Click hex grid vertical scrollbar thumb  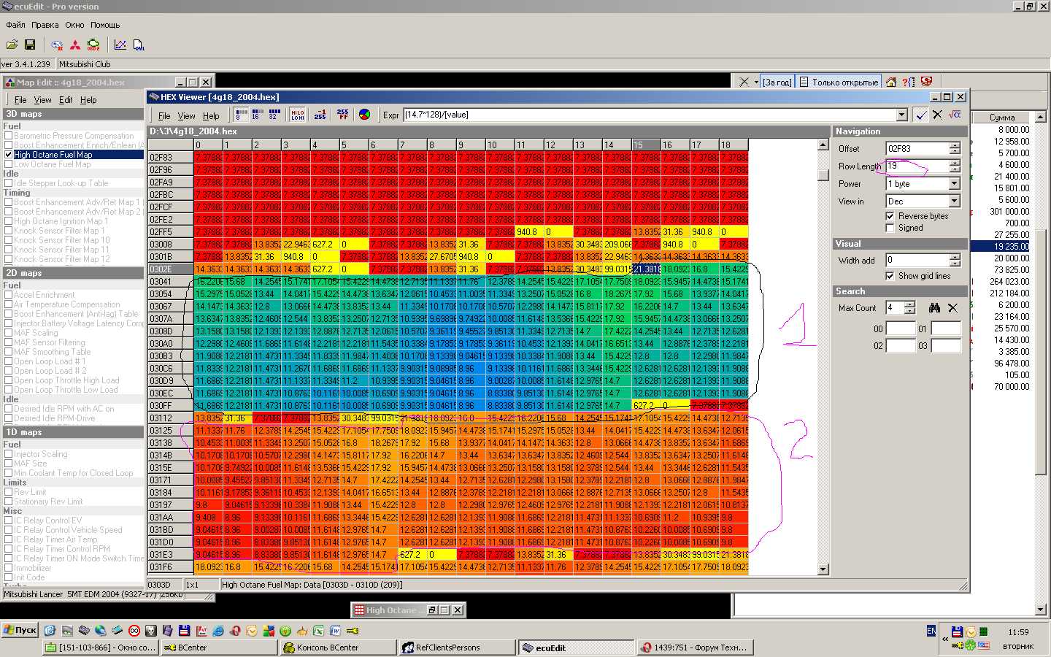(x=823, y=175)
